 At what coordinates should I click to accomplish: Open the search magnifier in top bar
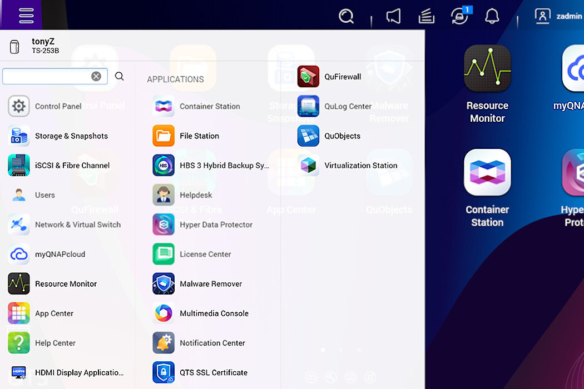coord(346,16)
